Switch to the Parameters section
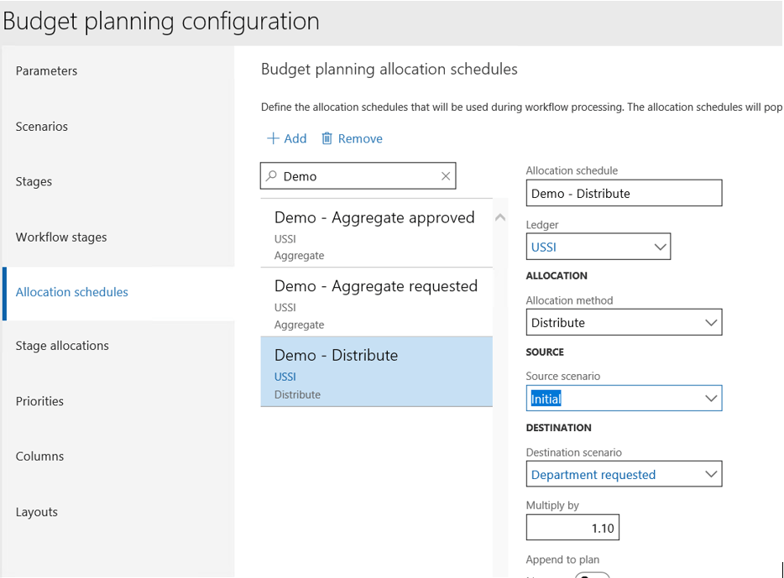This screenshot has width=784, height=578. coord(46,70)
